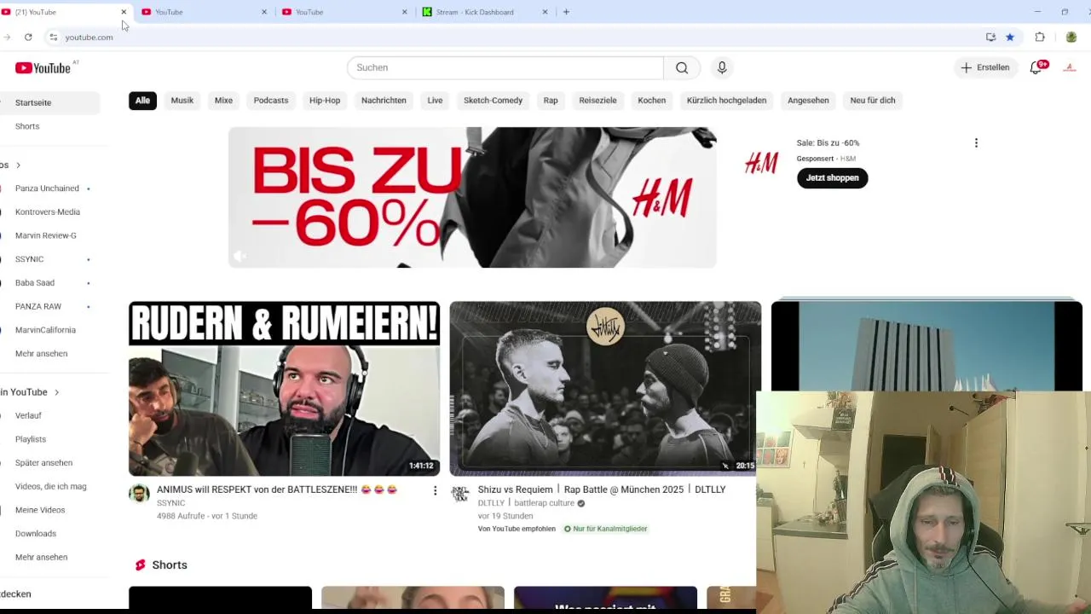The height and width of the screenshot is (614, 1091).
Task: Open SSYNIC channel avatar under video
Action: pos(139,494)
